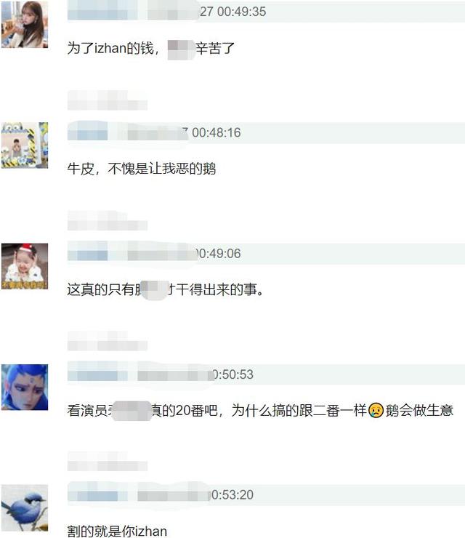Select comment ending "干得出来的事"
The width and height of the screenshot is (465, 538).
click(x=166, y=289)
